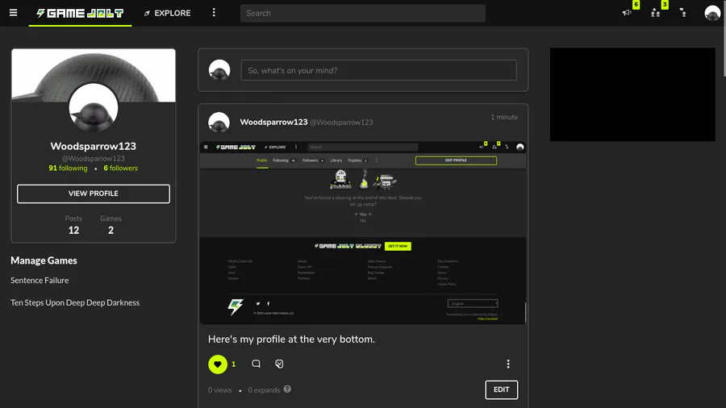The width and height of the screenshot is (726, 408).
Task: Open Ten Steps Upon Deep Deep Darkness
Action: click(75, 302)
